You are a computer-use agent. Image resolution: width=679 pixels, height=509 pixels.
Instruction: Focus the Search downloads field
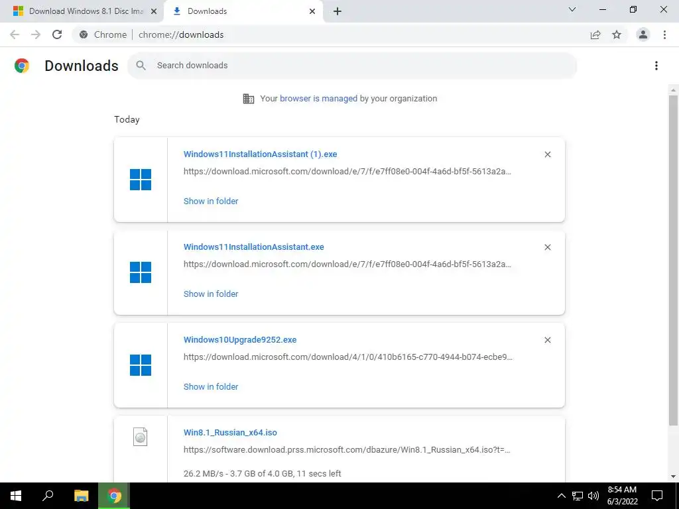pyautogui.click(x=352, y=66)
